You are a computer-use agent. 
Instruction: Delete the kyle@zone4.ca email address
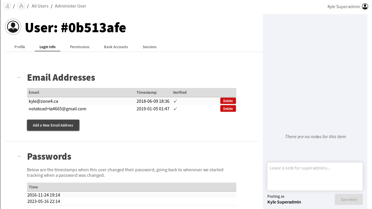(228, 101)
